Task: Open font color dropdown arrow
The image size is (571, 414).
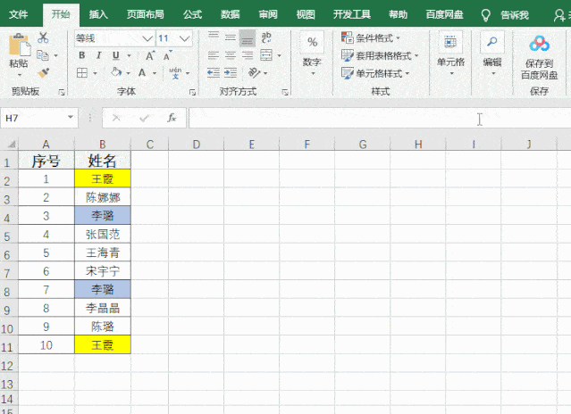Action: [155, 73]
